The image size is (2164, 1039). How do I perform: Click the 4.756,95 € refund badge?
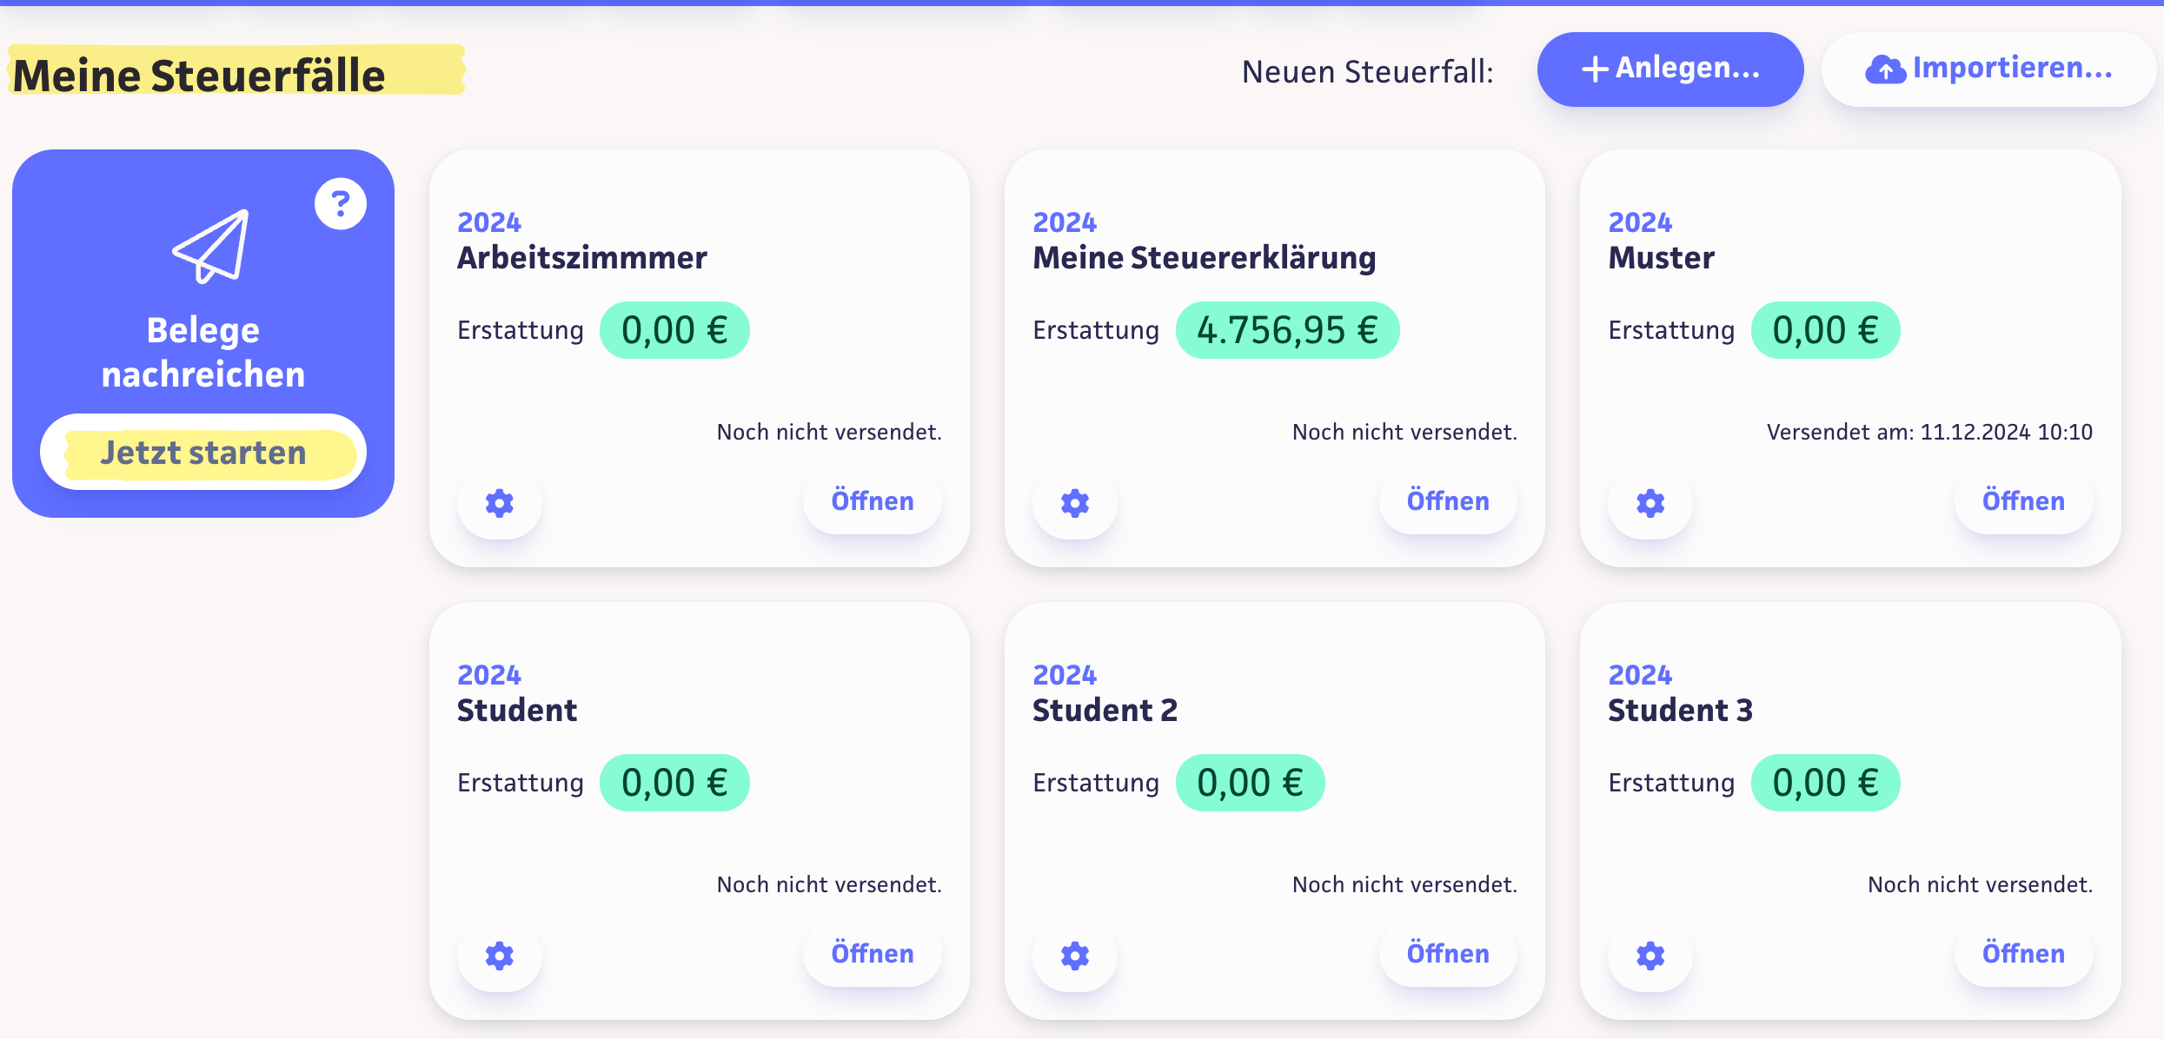pos(1287,330)
